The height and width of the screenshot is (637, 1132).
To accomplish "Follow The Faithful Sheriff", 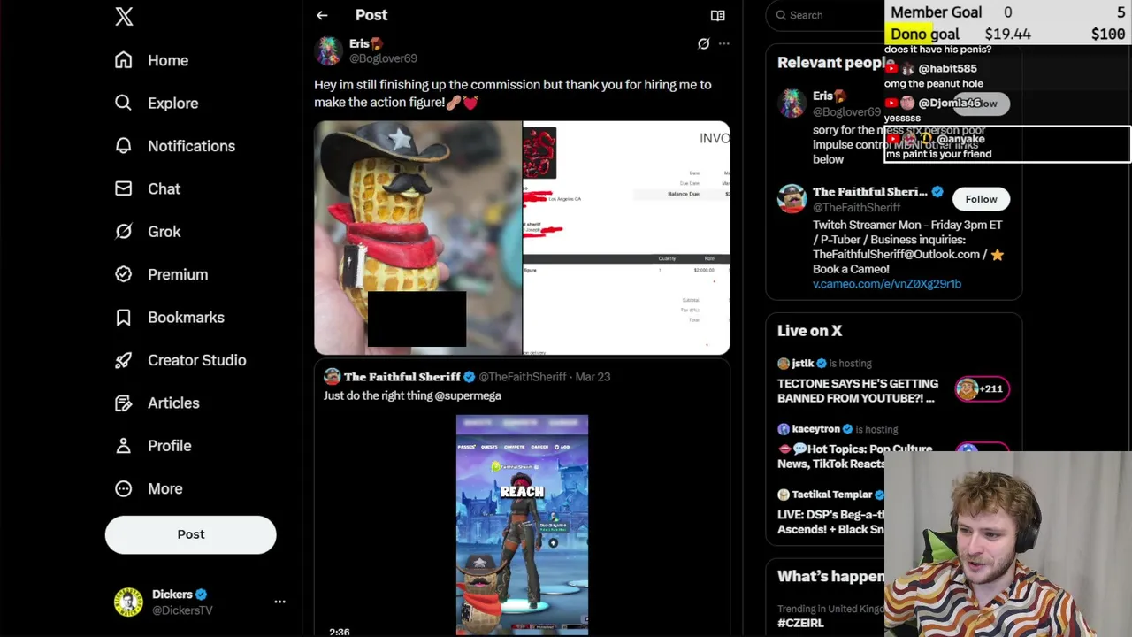I will [x=981, y=199].
